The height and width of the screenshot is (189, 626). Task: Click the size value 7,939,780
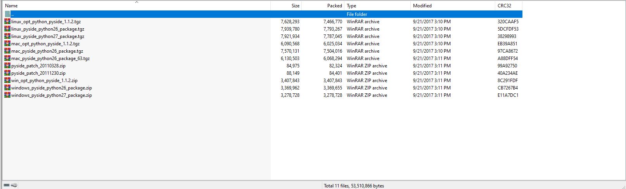290,29
